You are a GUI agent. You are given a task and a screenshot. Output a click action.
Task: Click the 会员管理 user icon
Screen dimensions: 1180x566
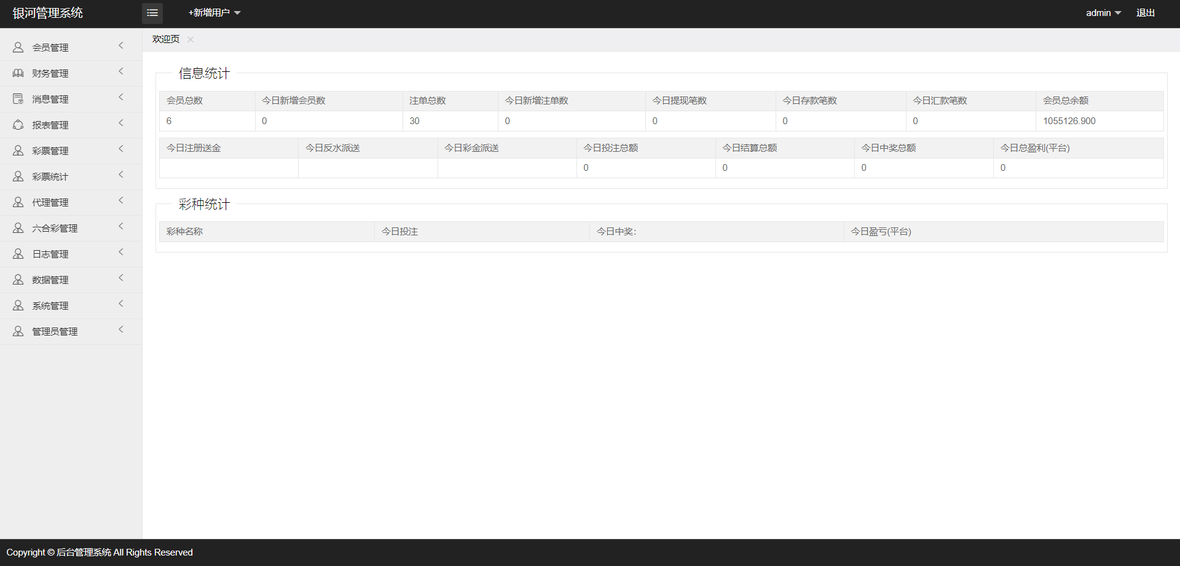click(x=18, y=47)
